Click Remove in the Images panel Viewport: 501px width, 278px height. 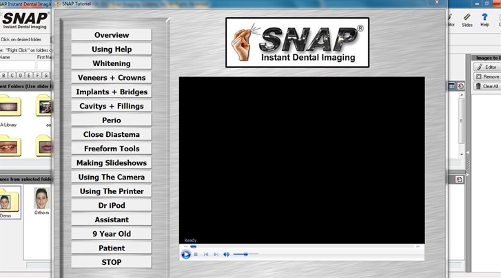click(487, 76)
